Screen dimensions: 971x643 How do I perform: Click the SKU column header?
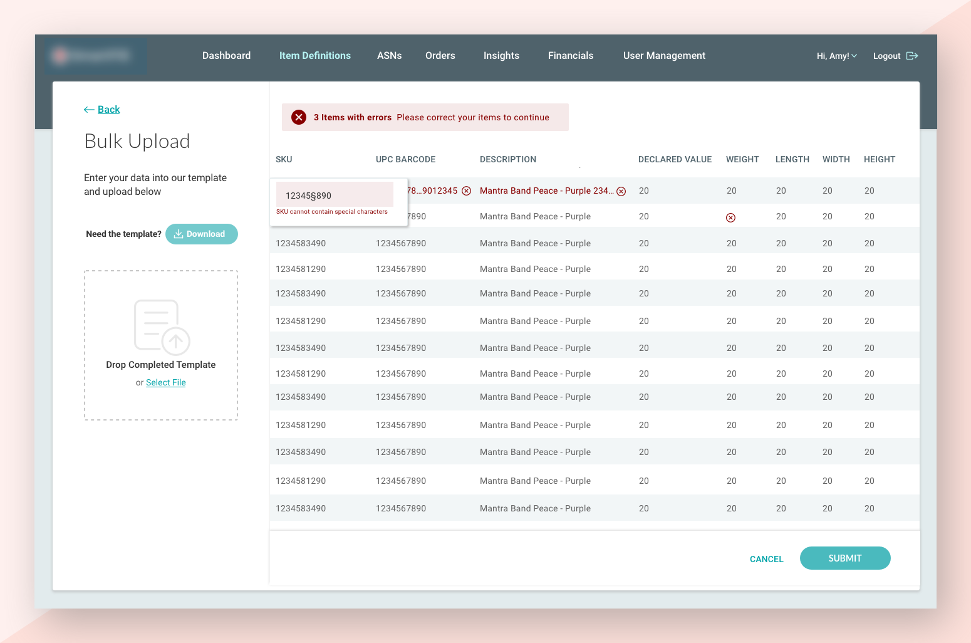click(284, 159)
